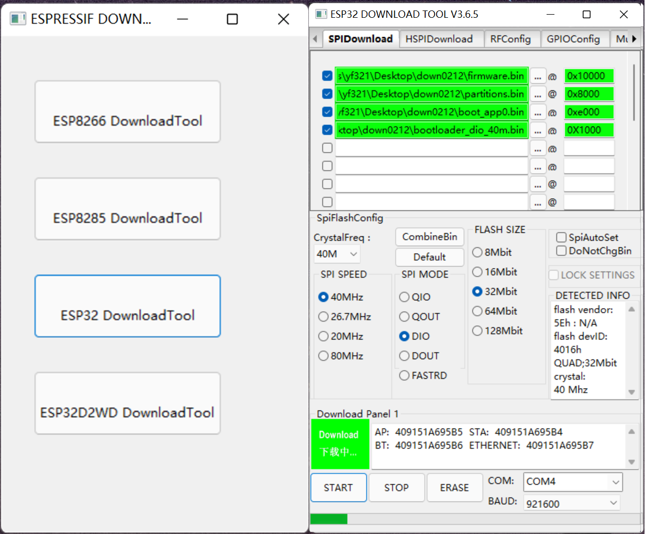This screenshot has width=645, height=534.
Task: Open the ESP32D2WD DownloadTool
Action: [x=128, y=403]
